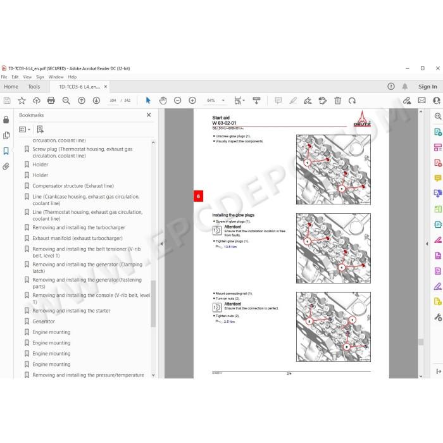Open the Window menu
This screenshot has width=443, height=443.
click(56, 77)
